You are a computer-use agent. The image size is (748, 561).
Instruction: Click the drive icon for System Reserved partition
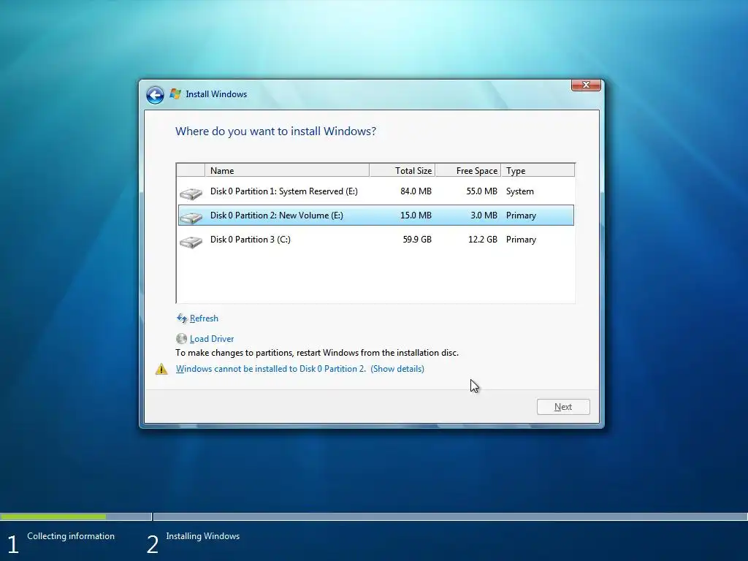[x=191, y=193]
